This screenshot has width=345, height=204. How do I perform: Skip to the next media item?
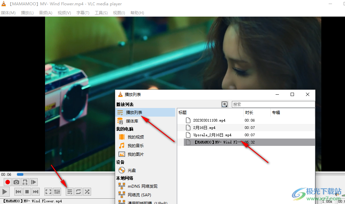pos(36,192)
